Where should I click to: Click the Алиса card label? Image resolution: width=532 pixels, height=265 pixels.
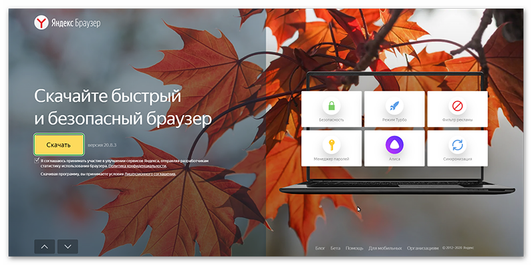[394, 159]
